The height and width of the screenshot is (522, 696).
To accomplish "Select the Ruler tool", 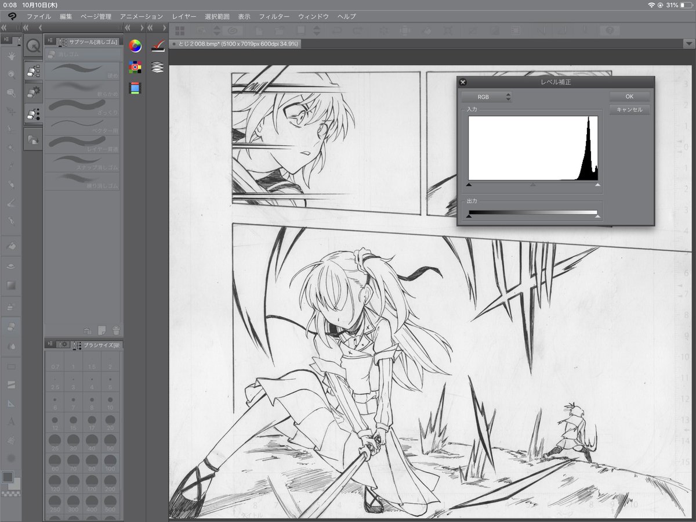I will [11, 404].
